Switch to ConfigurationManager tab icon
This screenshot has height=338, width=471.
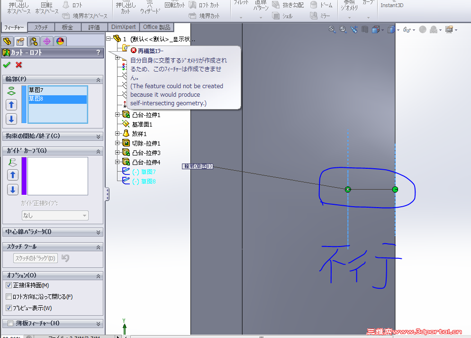pos(34,41)
